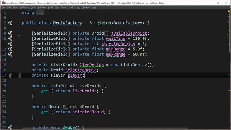Open the Help menu
Viewport: 231px width, 130px height.
coord(94,8)
